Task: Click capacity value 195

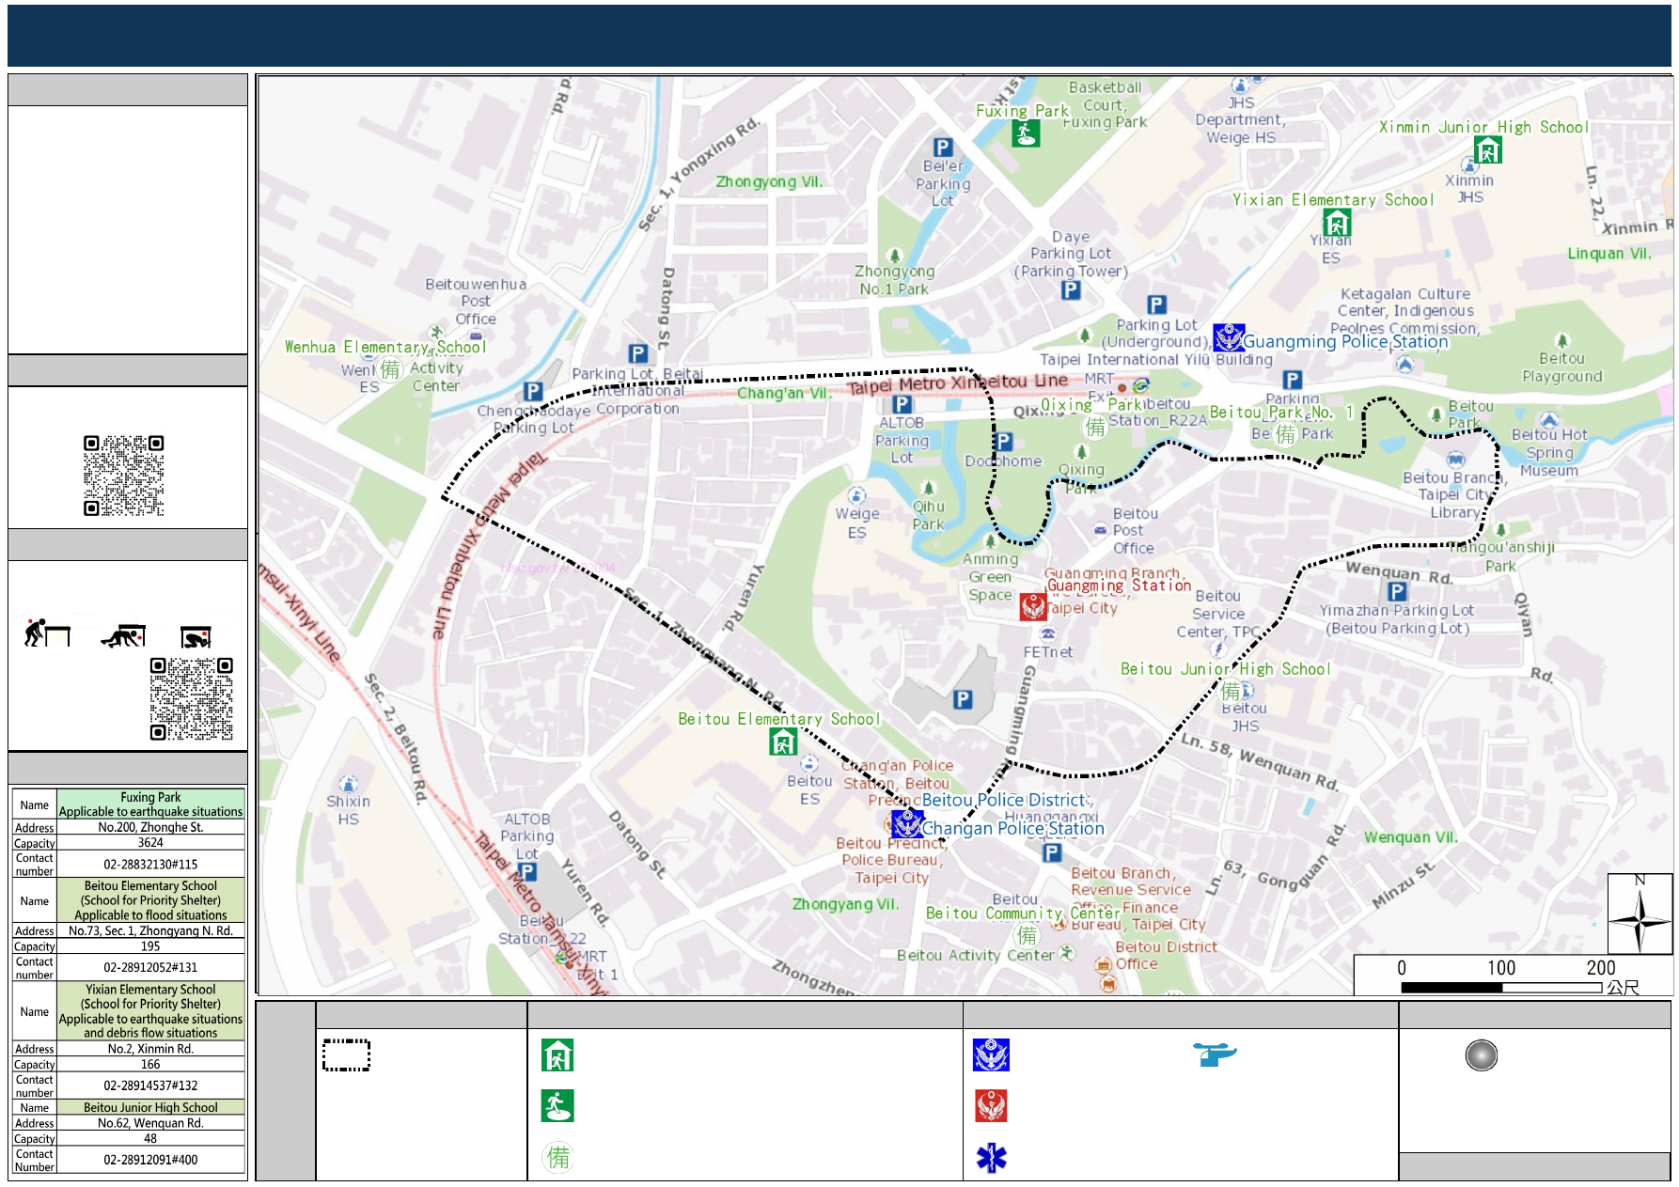Action: tap(150, 946)
